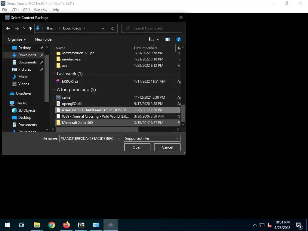308x231 pixels.
Task: Open the Supported Files type dropdown
Action: click(x=152, y=138)
